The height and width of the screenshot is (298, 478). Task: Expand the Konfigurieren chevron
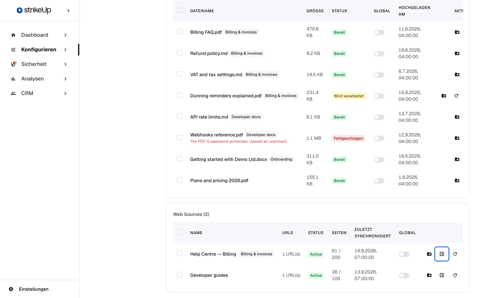[x=65, y=50]
